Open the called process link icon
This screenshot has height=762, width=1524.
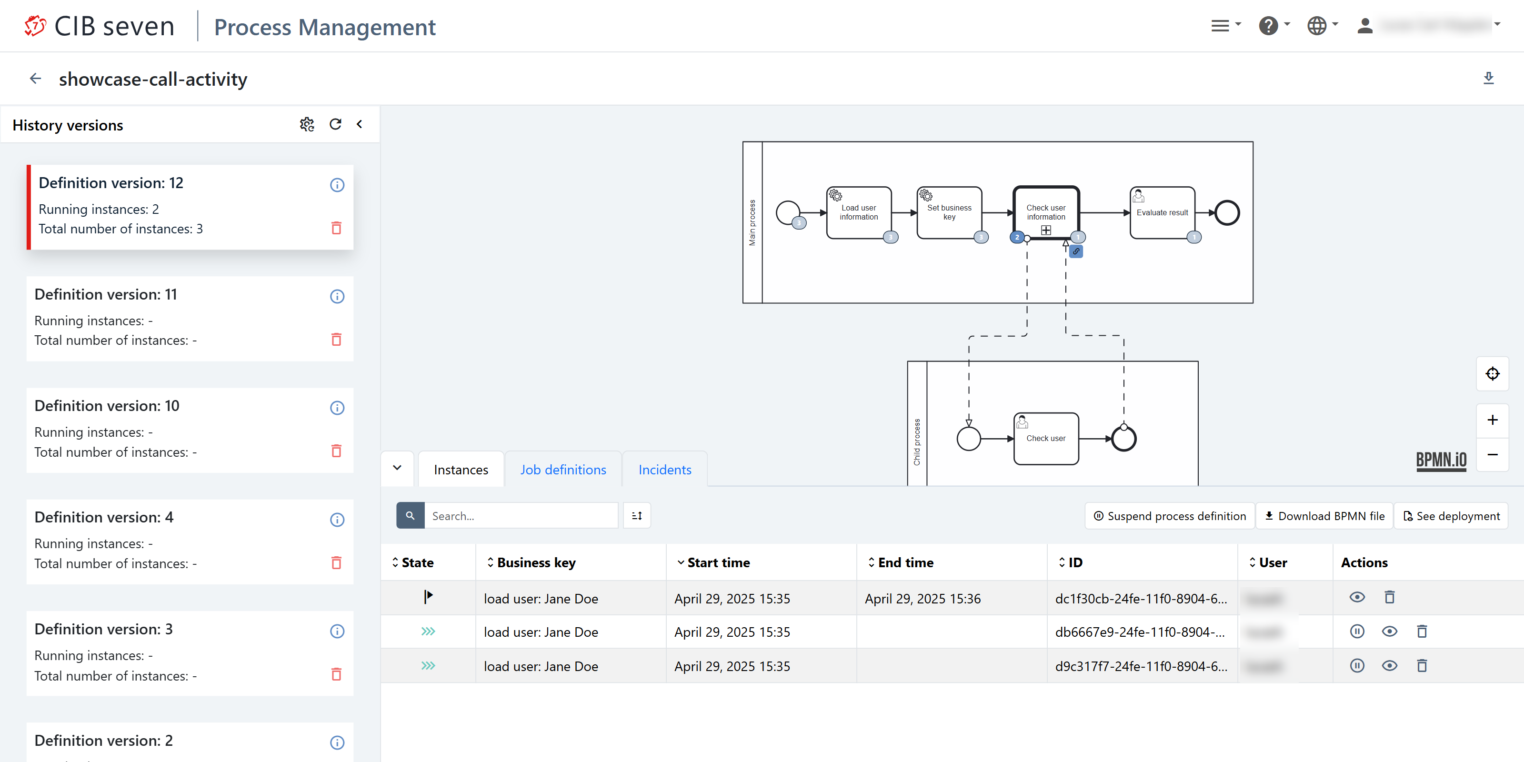click(1076, 251)
